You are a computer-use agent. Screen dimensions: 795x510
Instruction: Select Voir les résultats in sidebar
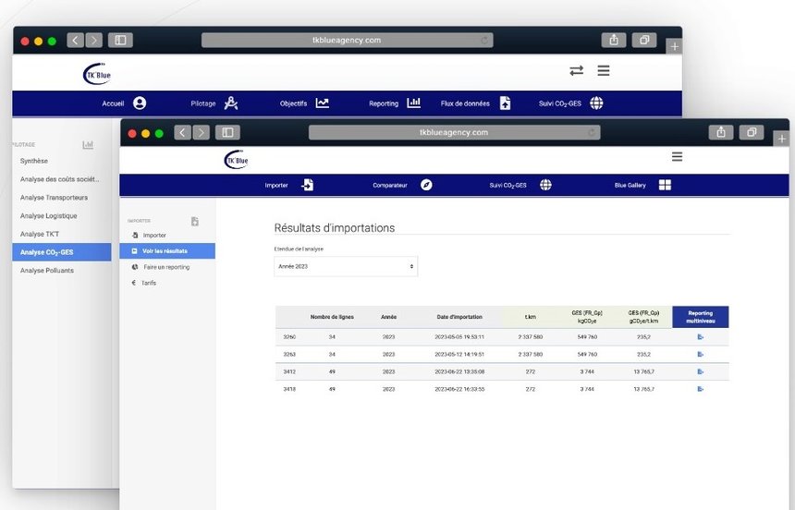click(167, 251)
